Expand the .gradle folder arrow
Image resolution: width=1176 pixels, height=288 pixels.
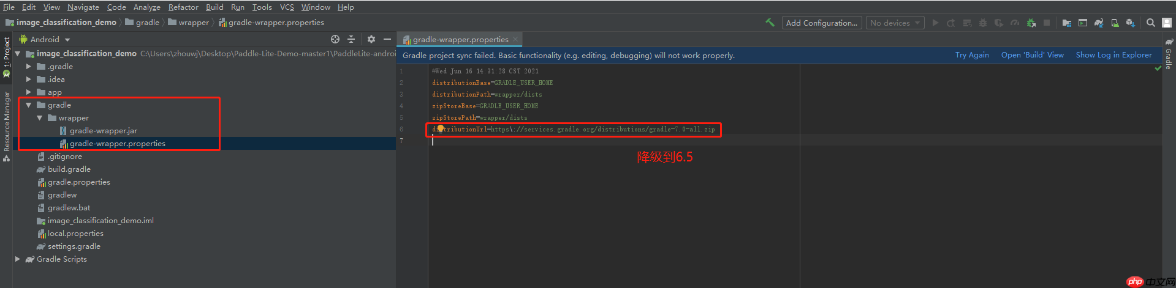28,67
